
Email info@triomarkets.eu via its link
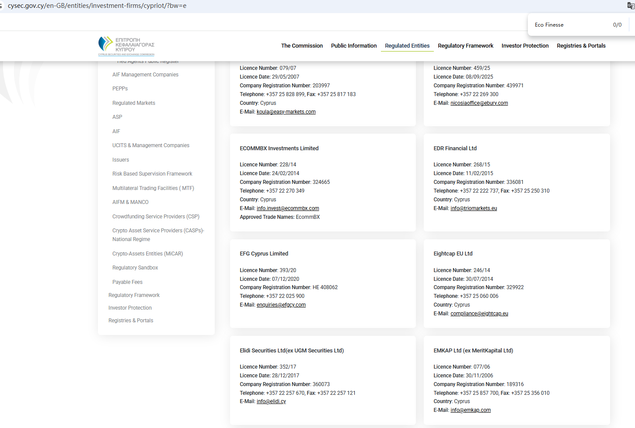[x=474, y=208]
